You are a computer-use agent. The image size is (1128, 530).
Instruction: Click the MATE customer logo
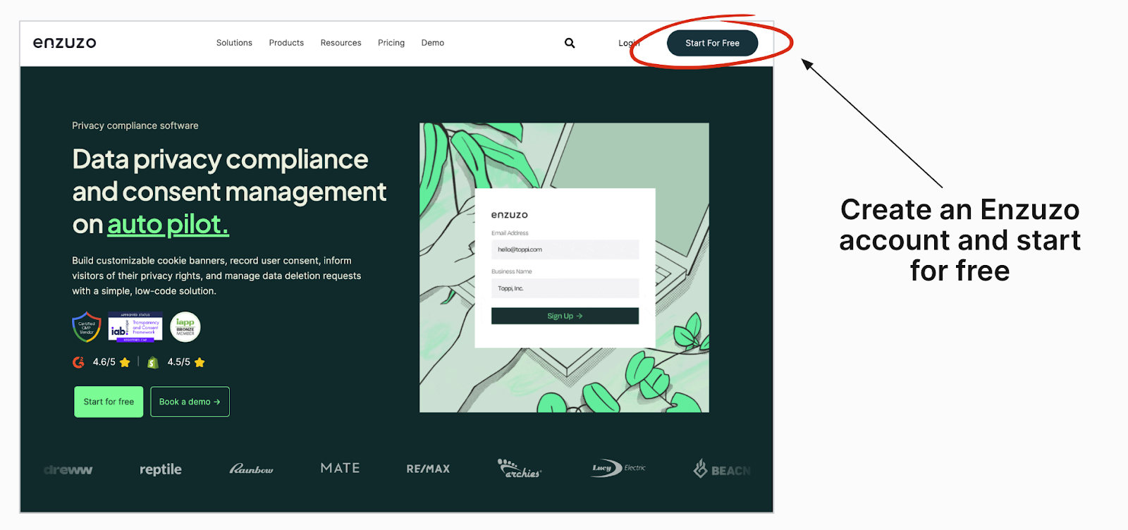point(340,468)
